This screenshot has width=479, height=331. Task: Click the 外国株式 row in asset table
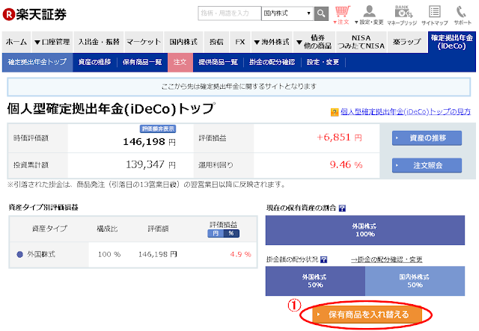[x=133, y=255]
